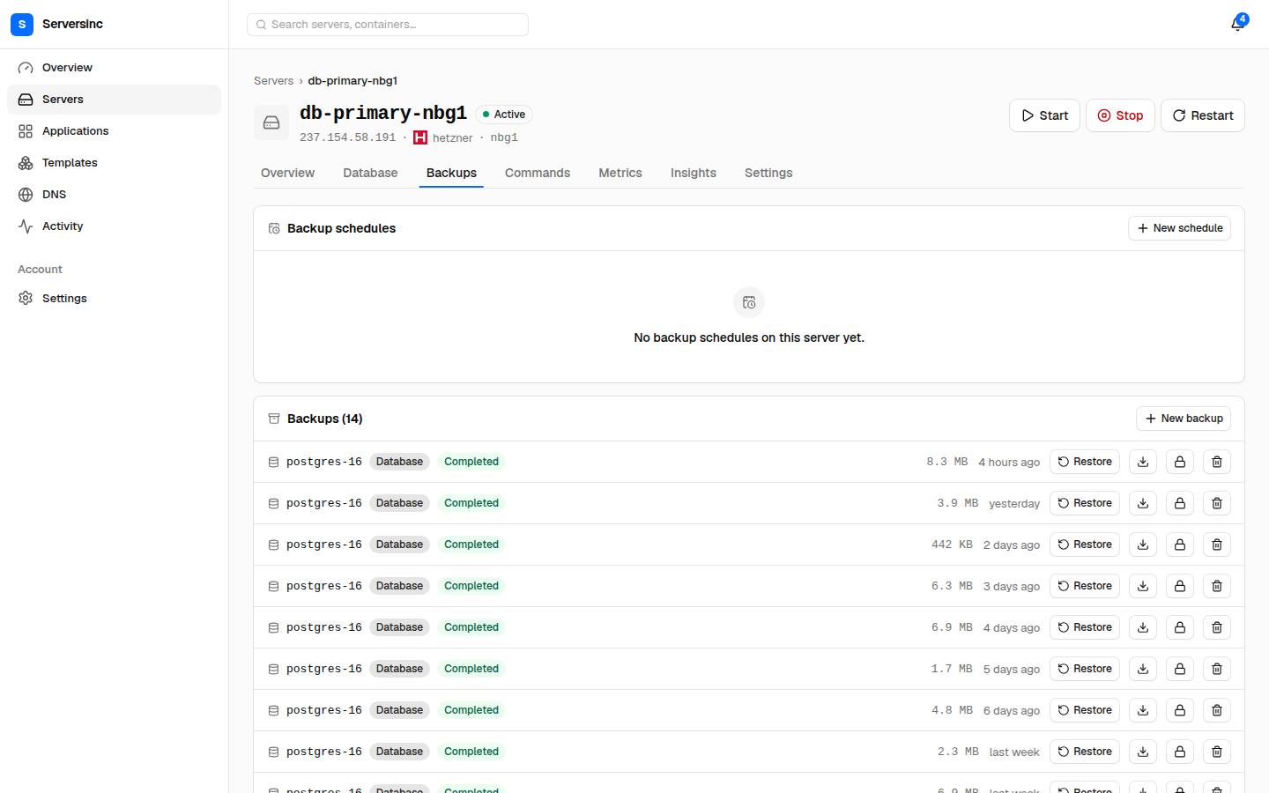Download the 8.3 MB postgres-16 backup
Screen dimensions: 1269x793
(1143, 462)
